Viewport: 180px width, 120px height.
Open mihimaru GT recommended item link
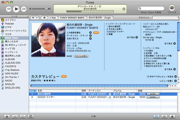tap(151, 29)
